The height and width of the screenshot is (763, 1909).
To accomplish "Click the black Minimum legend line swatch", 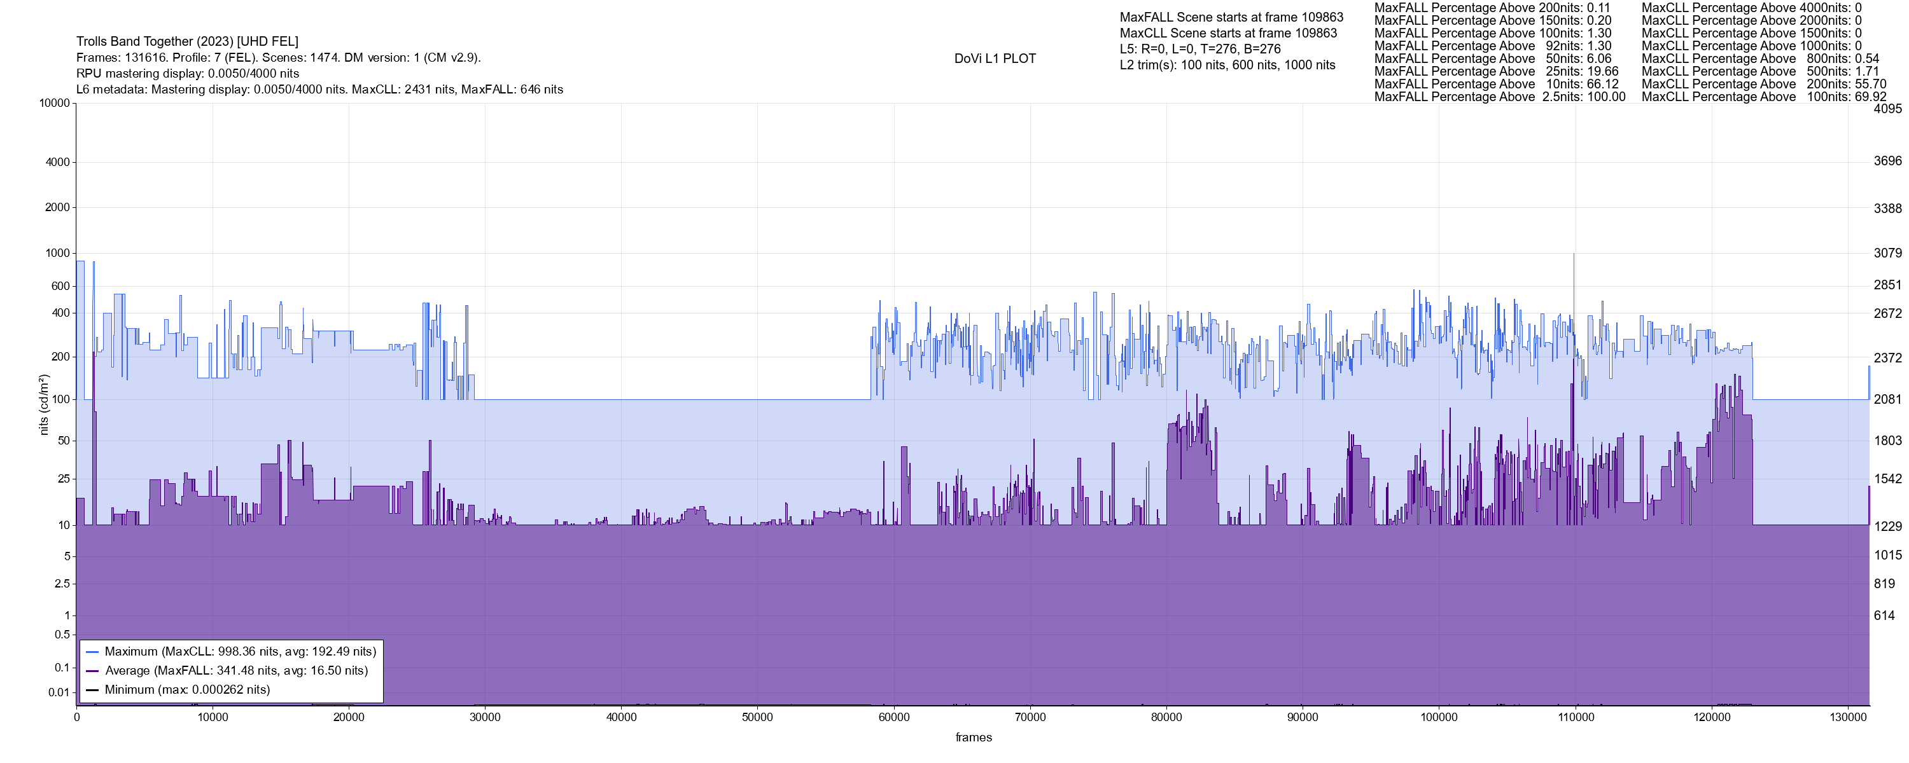I will pyautogui.click(x=92, y=691).
